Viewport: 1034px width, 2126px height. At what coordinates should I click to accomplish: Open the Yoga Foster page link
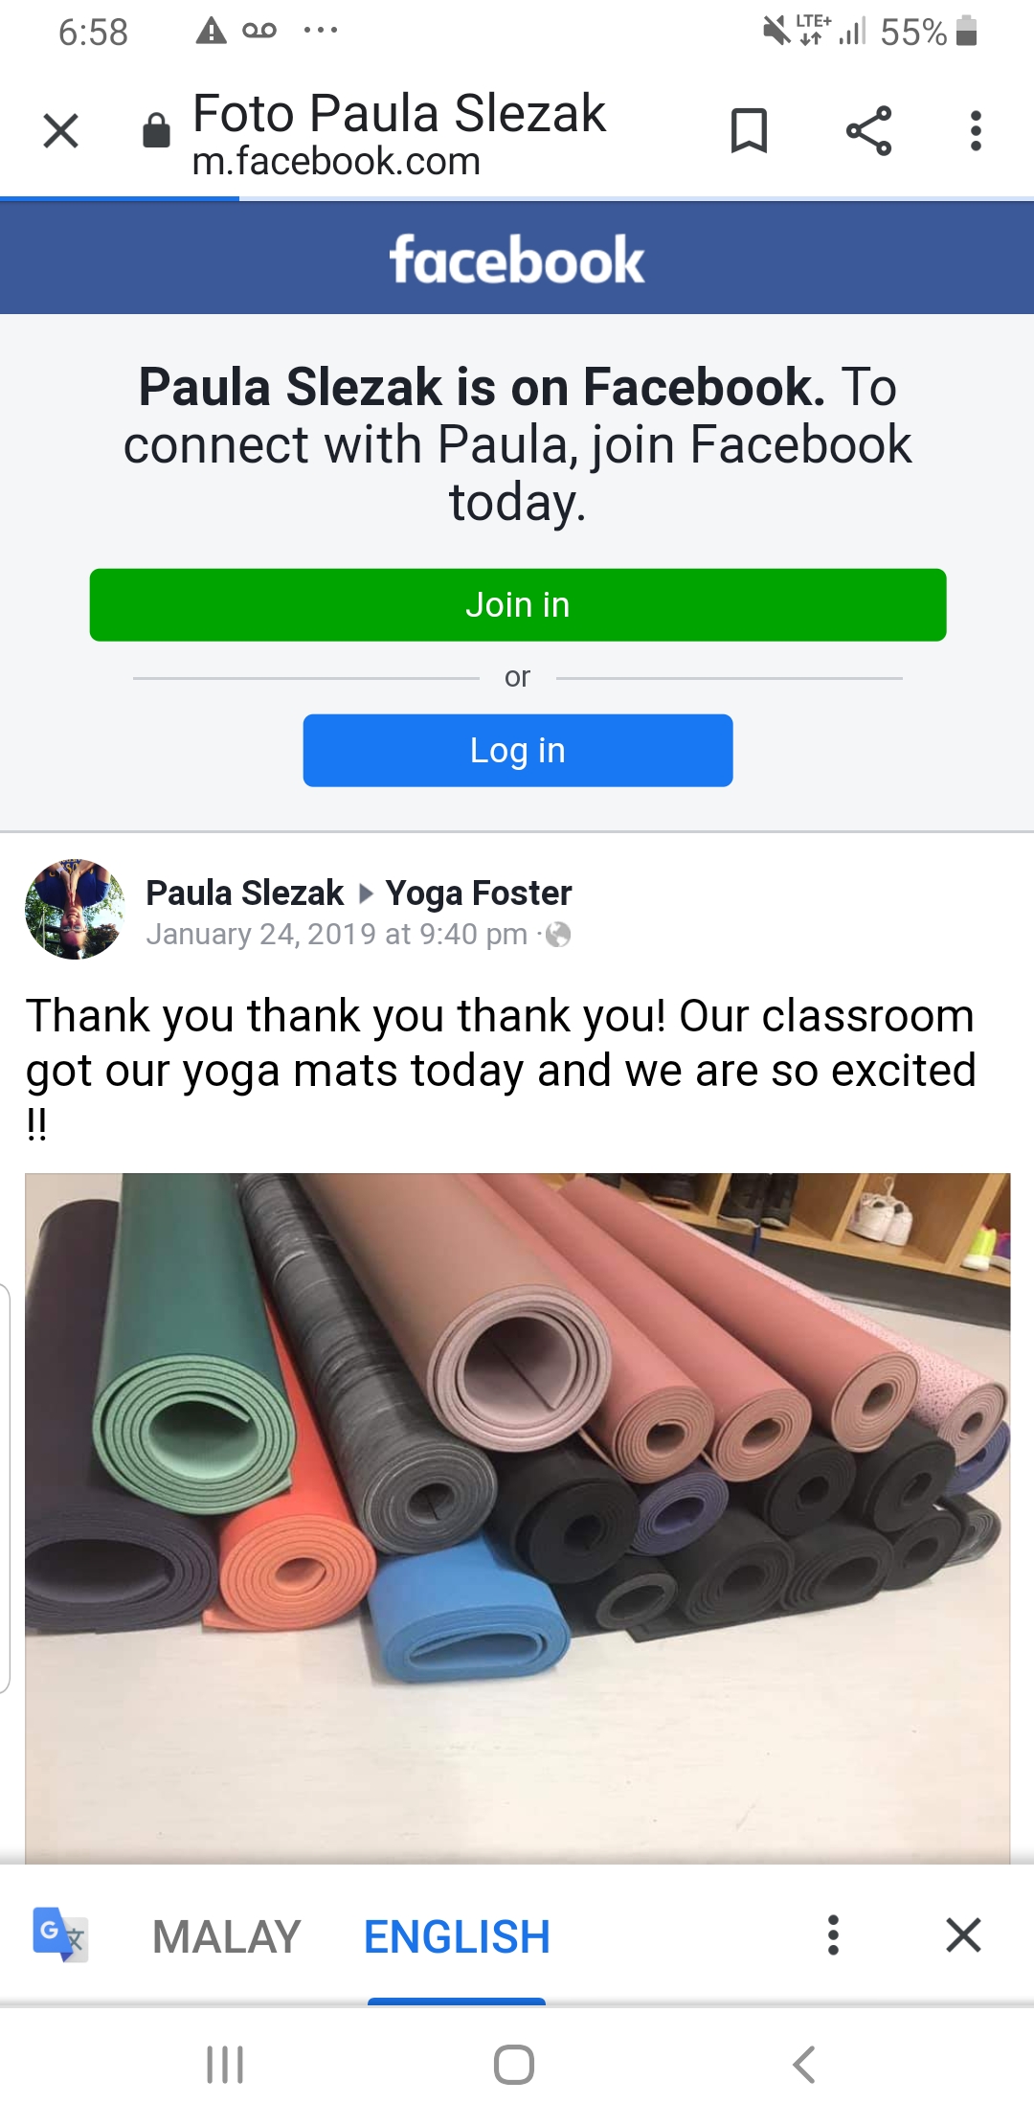pyautogui.click(x=479, y=893)
